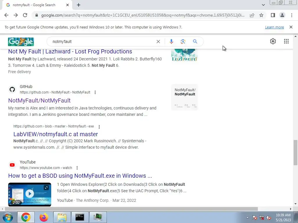Viewport: 298px width, 223px height.
Task: Open the Command Prompt taskbar icon
Action: 80,217
